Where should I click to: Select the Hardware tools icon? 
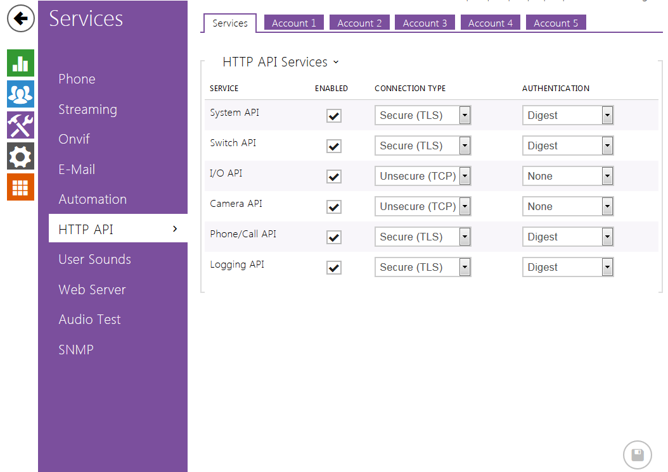click(20, 125)
